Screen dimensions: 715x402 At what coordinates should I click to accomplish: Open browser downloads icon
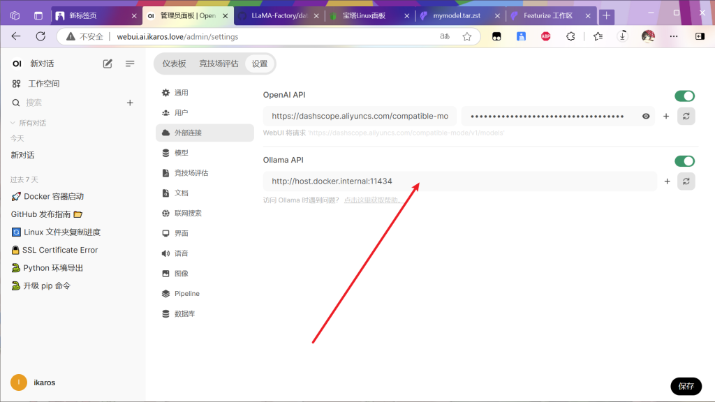click(622, 36)
